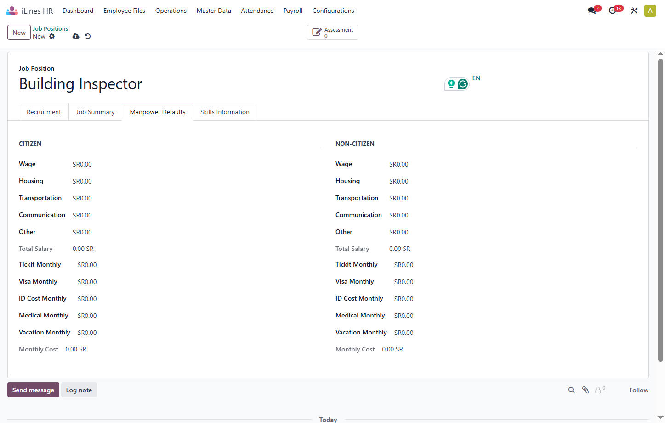Open the Payroll menu
The width and height of the screenshot is (665, 423).
[x=293, y=11]
